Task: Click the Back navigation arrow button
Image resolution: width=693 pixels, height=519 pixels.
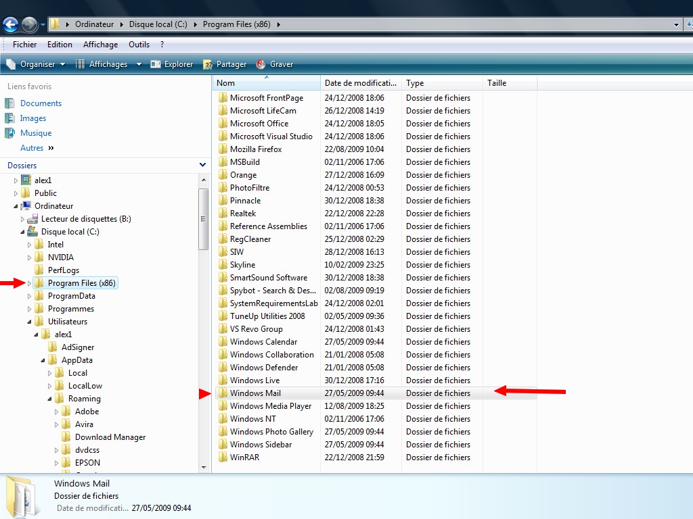Action: [10, 25]
